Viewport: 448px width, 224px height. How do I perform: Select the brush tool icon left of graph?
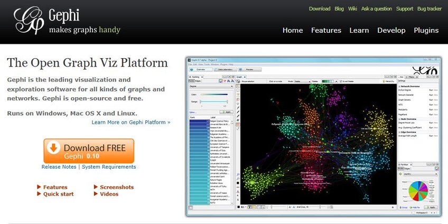click(x=238, y=108)
